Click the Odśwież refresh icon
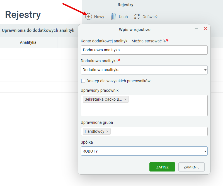The height and width of the screenshot is (186, 223). (x=137, y=17)
